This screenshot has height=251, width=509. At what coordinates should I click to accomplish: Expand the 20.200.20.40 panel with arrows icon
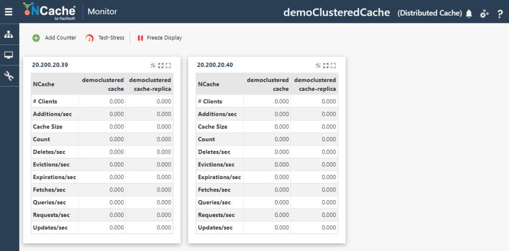pyautogui.click(x=326, y=65)
